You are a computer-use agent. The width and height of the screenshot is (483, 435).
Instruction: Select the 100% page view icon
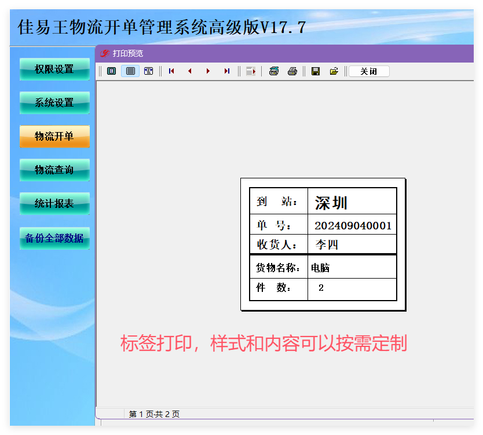coord(130,71)
